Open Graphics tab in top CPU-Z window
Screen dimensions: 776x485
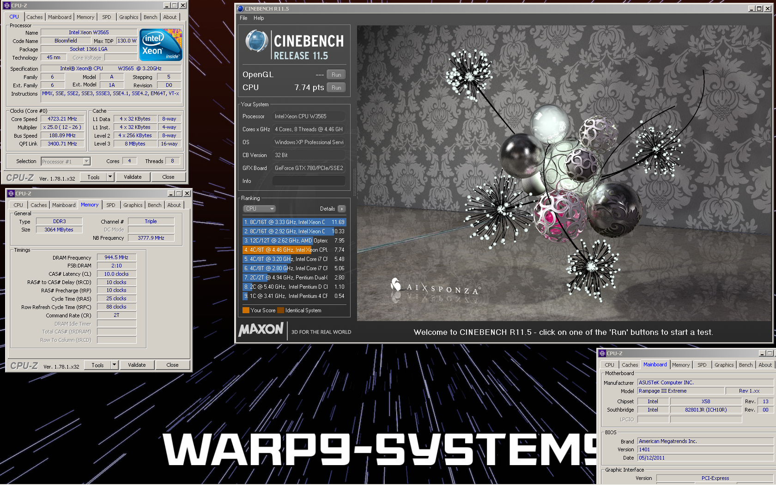point(128,17)
